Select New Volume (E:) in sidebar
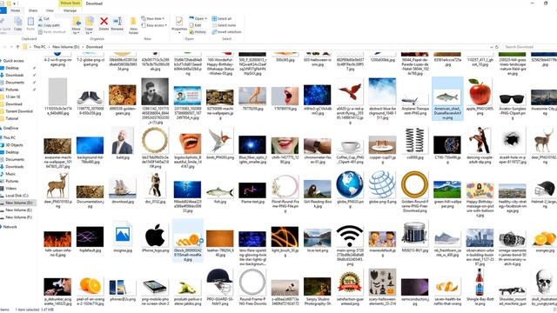 tap(18, 210)
